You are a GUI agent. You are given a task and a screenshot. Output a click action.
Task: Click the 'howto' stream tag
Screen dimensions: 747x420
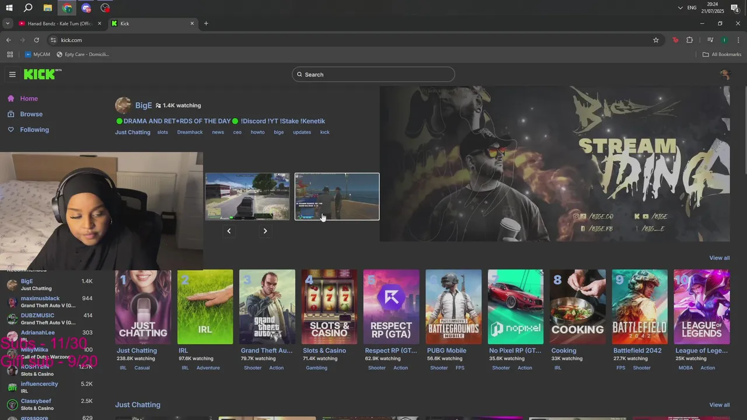click(257, 132)
